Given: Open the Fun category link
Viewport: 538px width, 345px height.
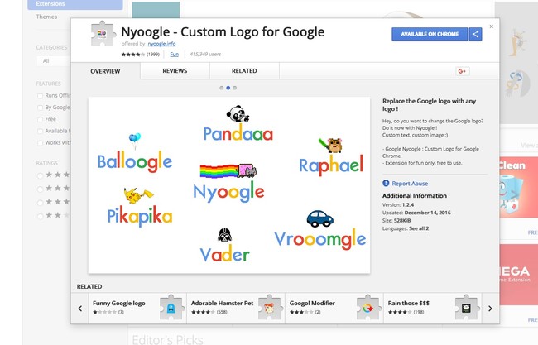Looking at the screenshot, I should pyautogui.click(x=175, y=54).
